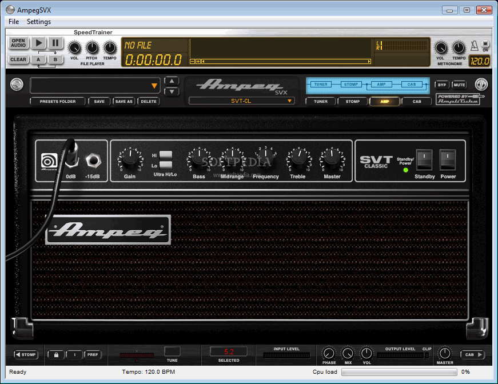
Task: Click the file player VOL knob
Action: pyautogui.click(x=74, y=48)
